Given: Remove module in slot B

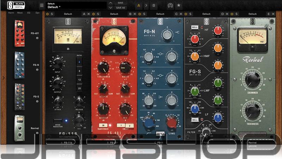Looking at the screenshot, I should 135,14.
